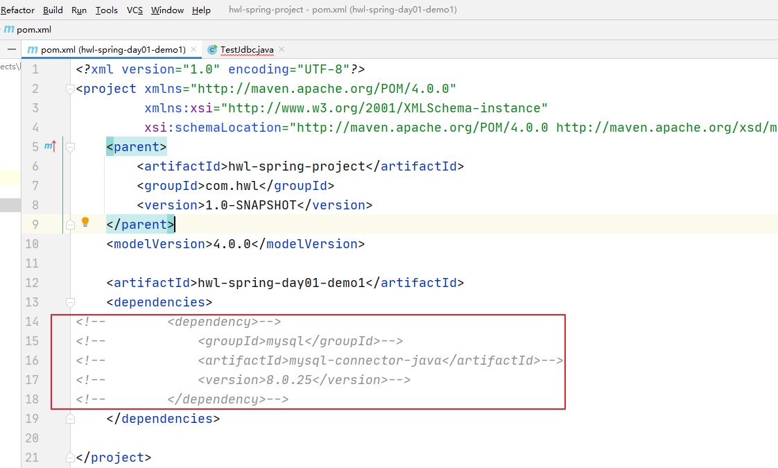This screenshot has height=468, width=778.
Task: Open the Refactor menu
Action: pyautogui.click(x=17, y=10)
